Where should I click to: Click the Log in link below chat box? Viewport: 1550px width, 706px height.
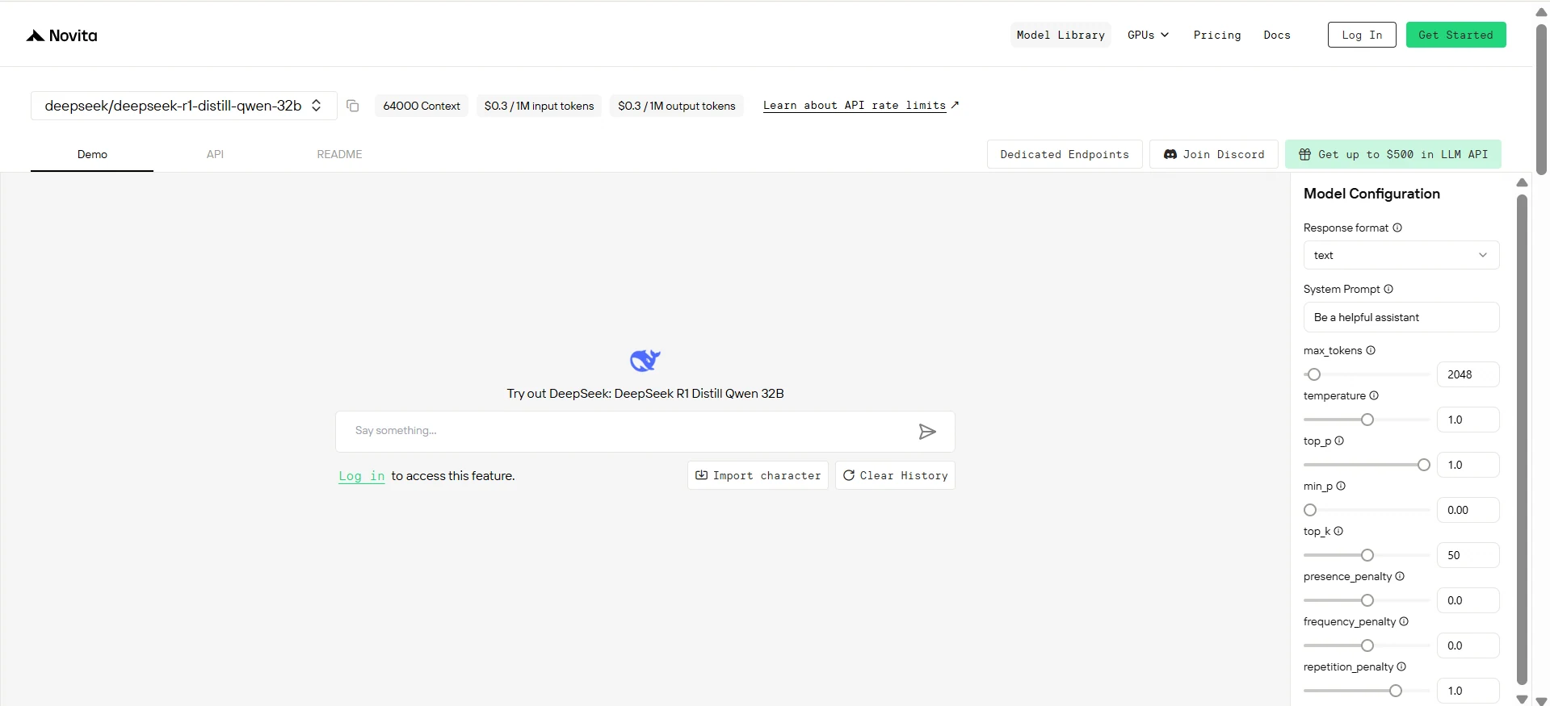[x=362, y=476]
